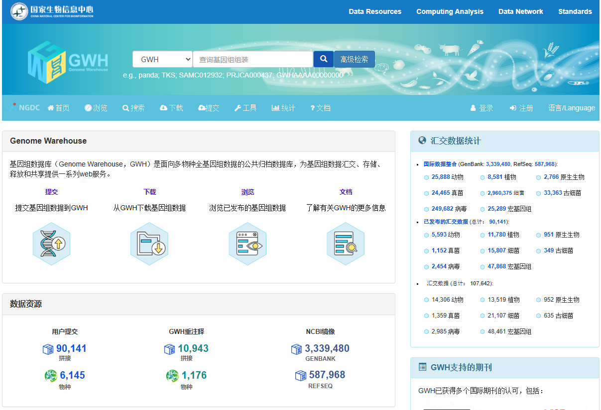Click the NGDC icon in the nav bar
This screenshot has width=601, height=410.
(x=24, y=107)
